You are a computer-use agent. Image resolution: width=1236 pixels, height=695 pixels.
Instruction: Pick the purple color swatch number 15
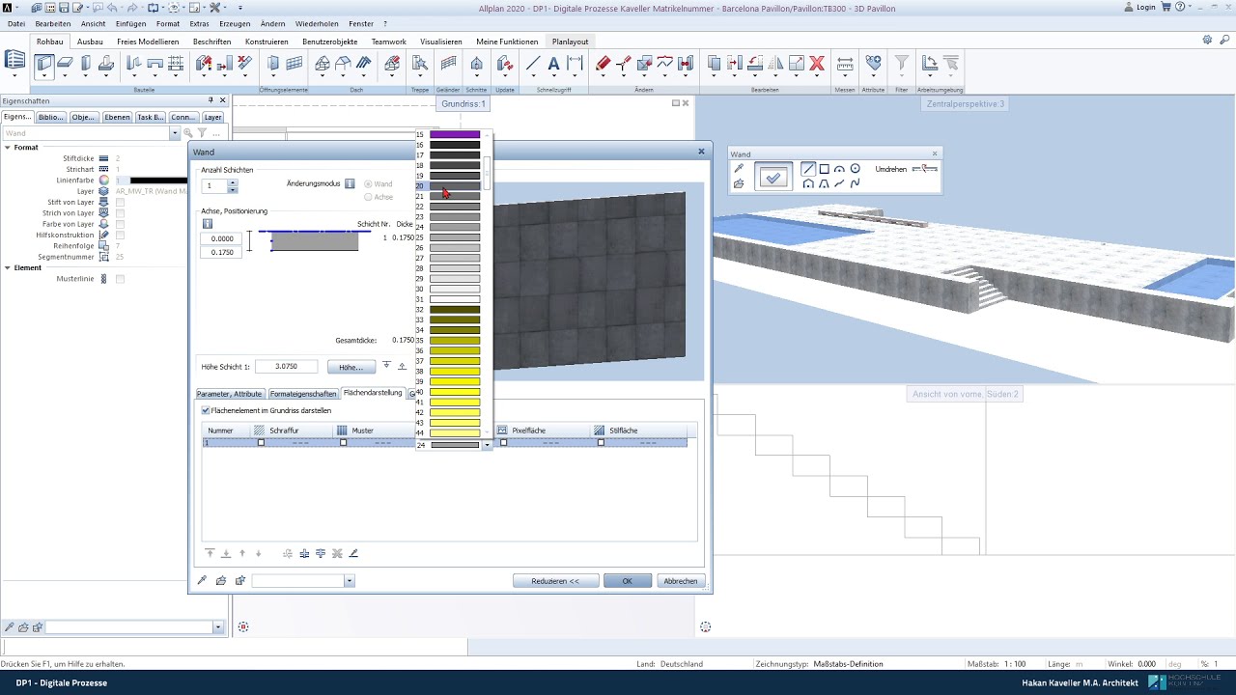pyautogui.click(x=455, y=134)
